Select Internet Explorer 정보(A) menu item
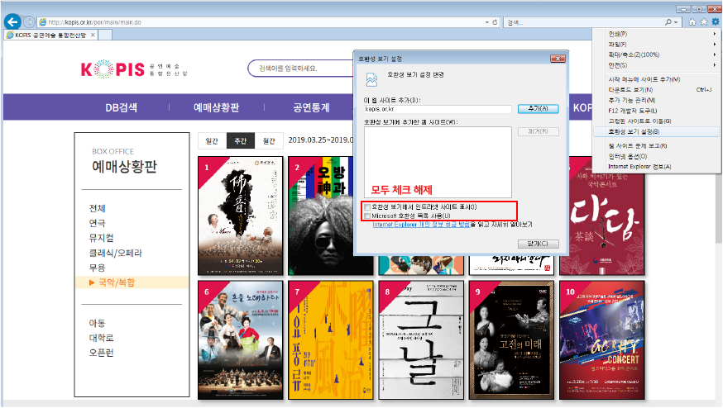The height and width of the screenshot is (408, 723). point(657,166)
